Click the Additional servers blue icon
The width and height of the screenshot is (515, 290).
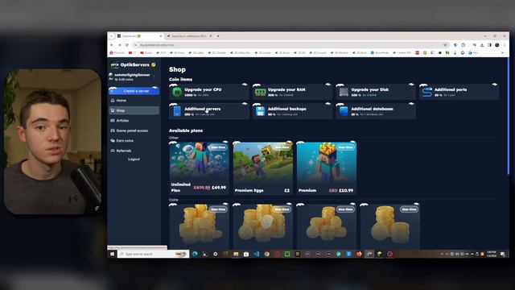pos(177,111)
